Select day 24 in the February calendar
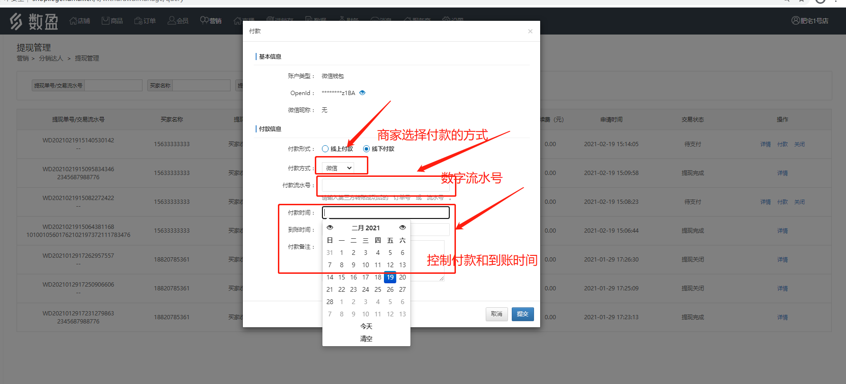The height and width of the screenshot is (384, 846). tap(365, 289)
